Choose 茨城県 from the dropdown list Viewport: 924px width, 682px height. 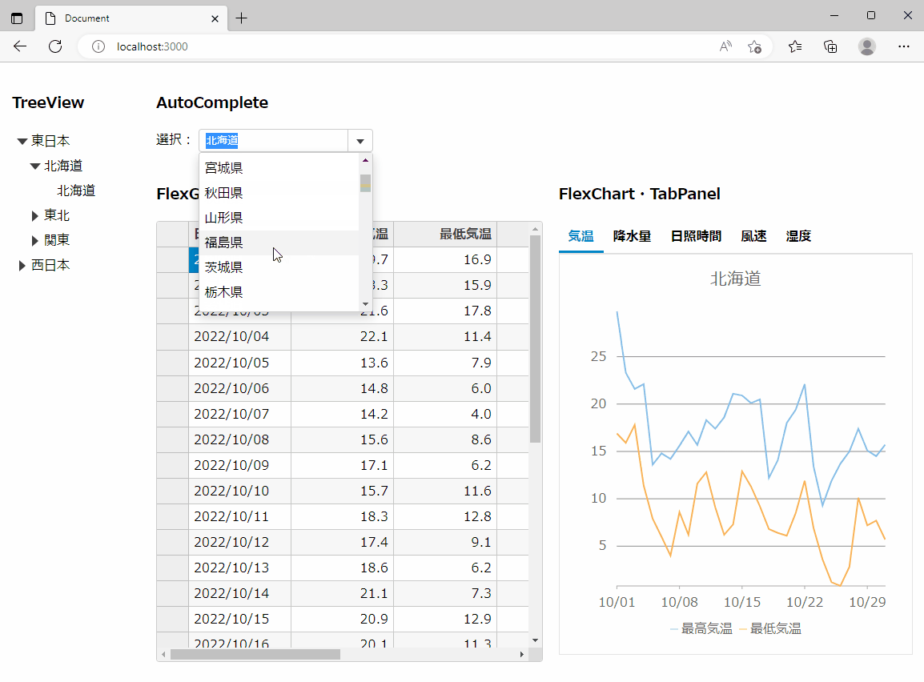tap(279, 267)
